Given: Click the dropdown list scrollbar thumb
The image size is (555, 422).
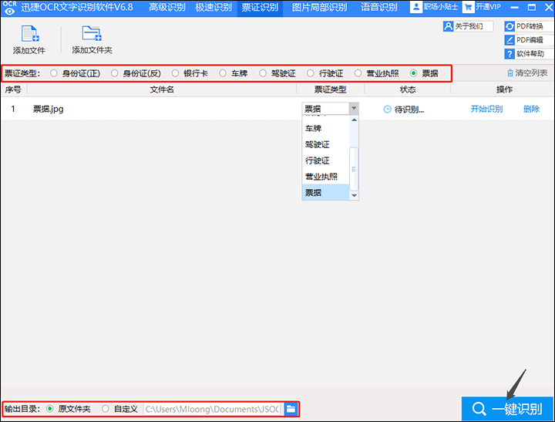Looking at the screenshot, I should point(354,169).
